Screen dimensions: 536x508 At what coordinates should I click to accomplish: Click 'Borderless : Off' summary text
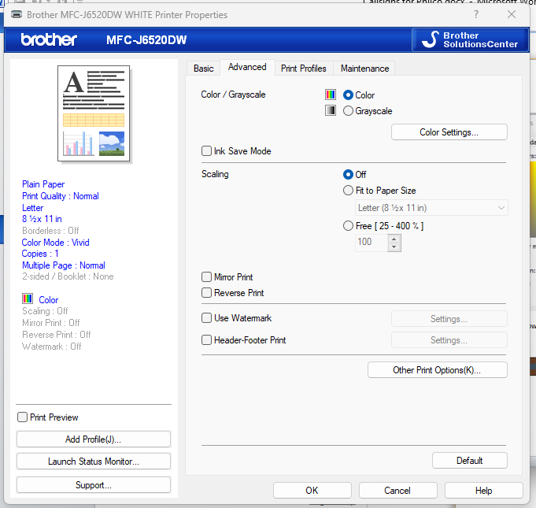[50, 230]
